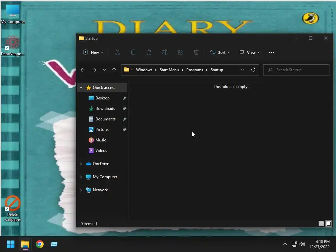Open the address bar history dropdown
This screenshot has width=336, height=252.
point(242,70)
